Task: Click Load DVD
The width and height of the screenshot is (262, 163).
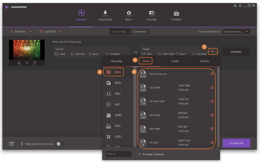Action: click(48, 31)
